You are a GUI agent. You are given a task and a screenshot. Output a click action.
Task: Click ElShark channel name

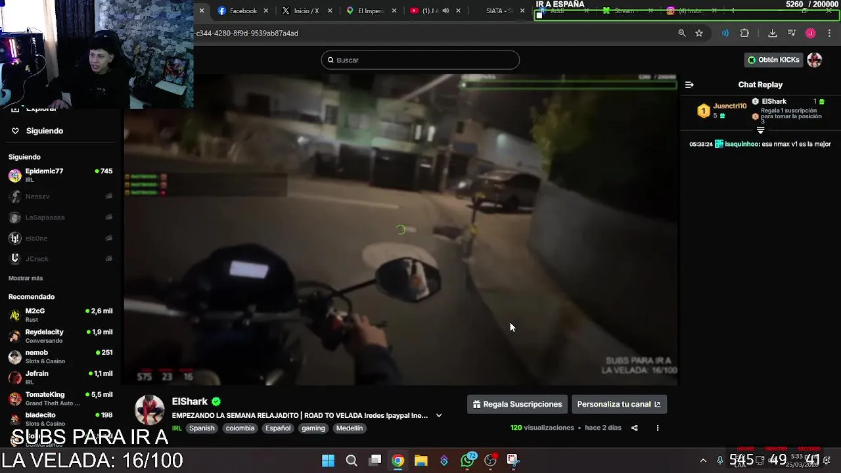tap(190, 401)
